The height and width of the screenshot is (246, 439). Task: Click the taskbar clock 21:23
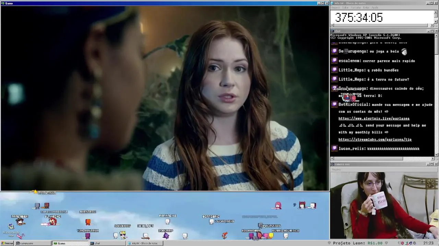[428, 243]
